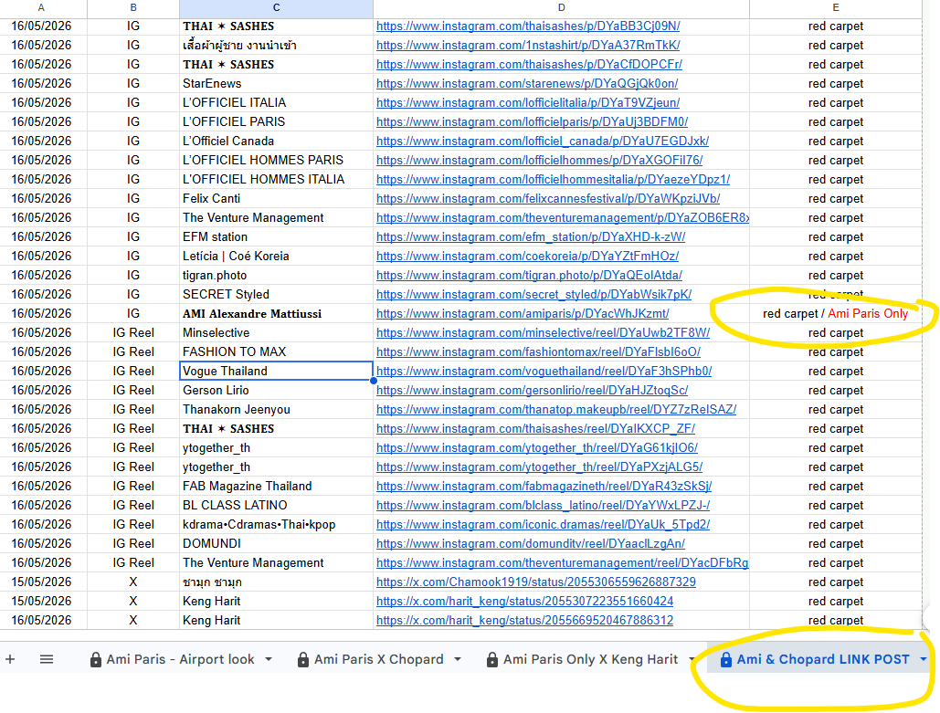Select column C header
This screenshot has width=940, height=713.
point(276,8)
